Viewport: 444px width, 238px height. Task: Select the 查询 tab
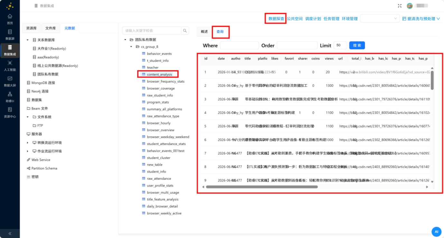[x=220, y=32]
